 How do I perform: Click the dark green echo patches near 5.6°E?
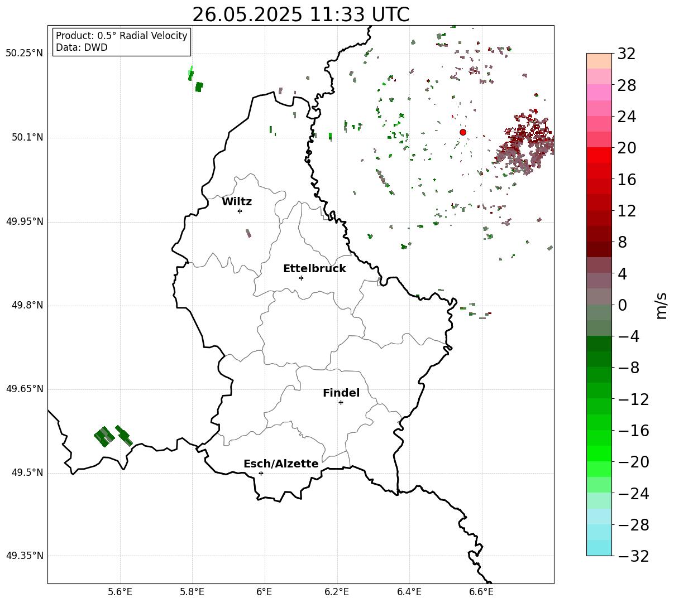(x=112, y=436)
